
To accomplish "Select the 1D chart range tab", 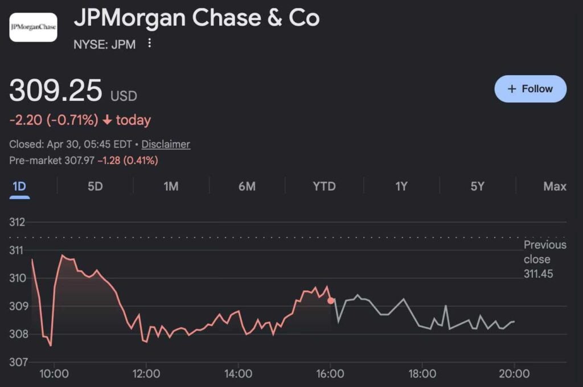I will tap(19, 186).
